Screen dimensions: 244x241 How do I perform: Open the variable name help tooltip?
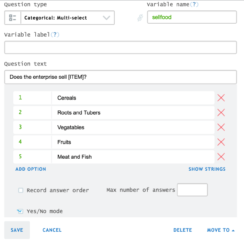click(x=195, y=5)
